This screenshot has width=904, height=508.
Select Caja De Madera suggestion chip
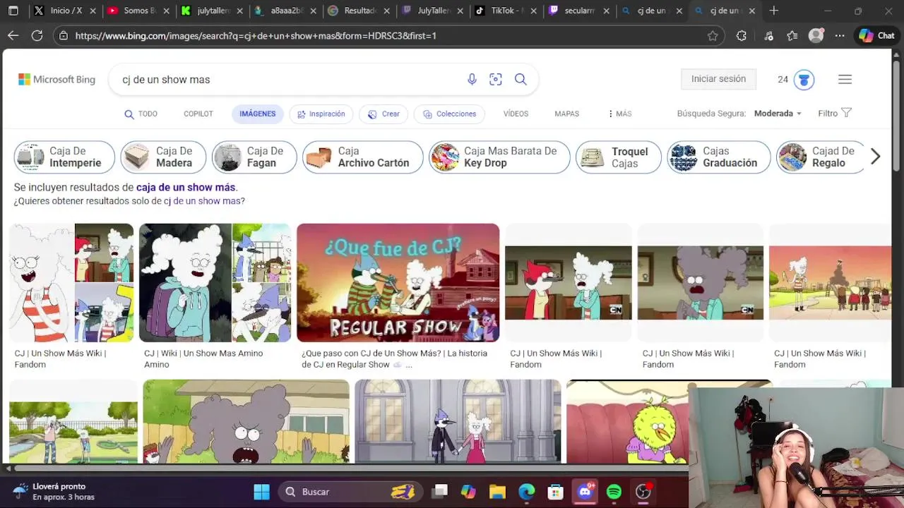[163, 157]
